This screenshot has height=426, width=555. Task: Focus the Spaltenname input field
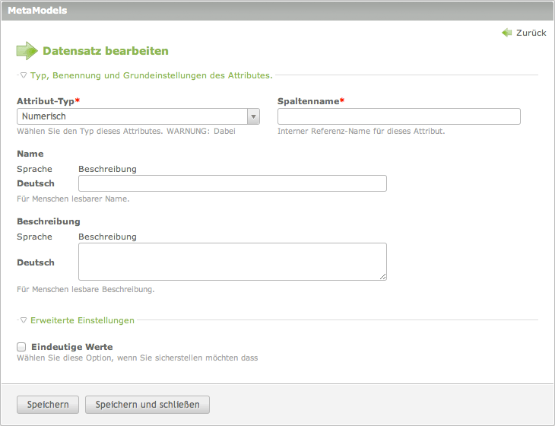[398, 116]
